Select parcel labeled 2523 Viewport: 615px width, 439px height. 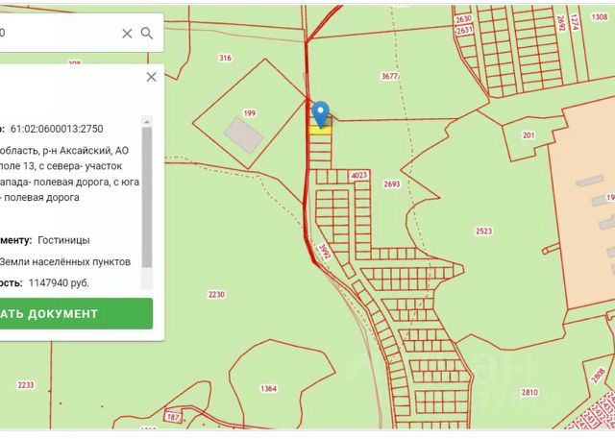point(483,232)
